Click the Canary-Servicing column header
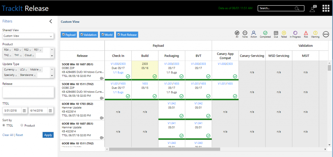 coord(252,56)
